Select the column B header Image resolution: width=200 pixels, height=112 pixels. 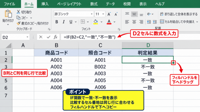[x=56, y=45]
